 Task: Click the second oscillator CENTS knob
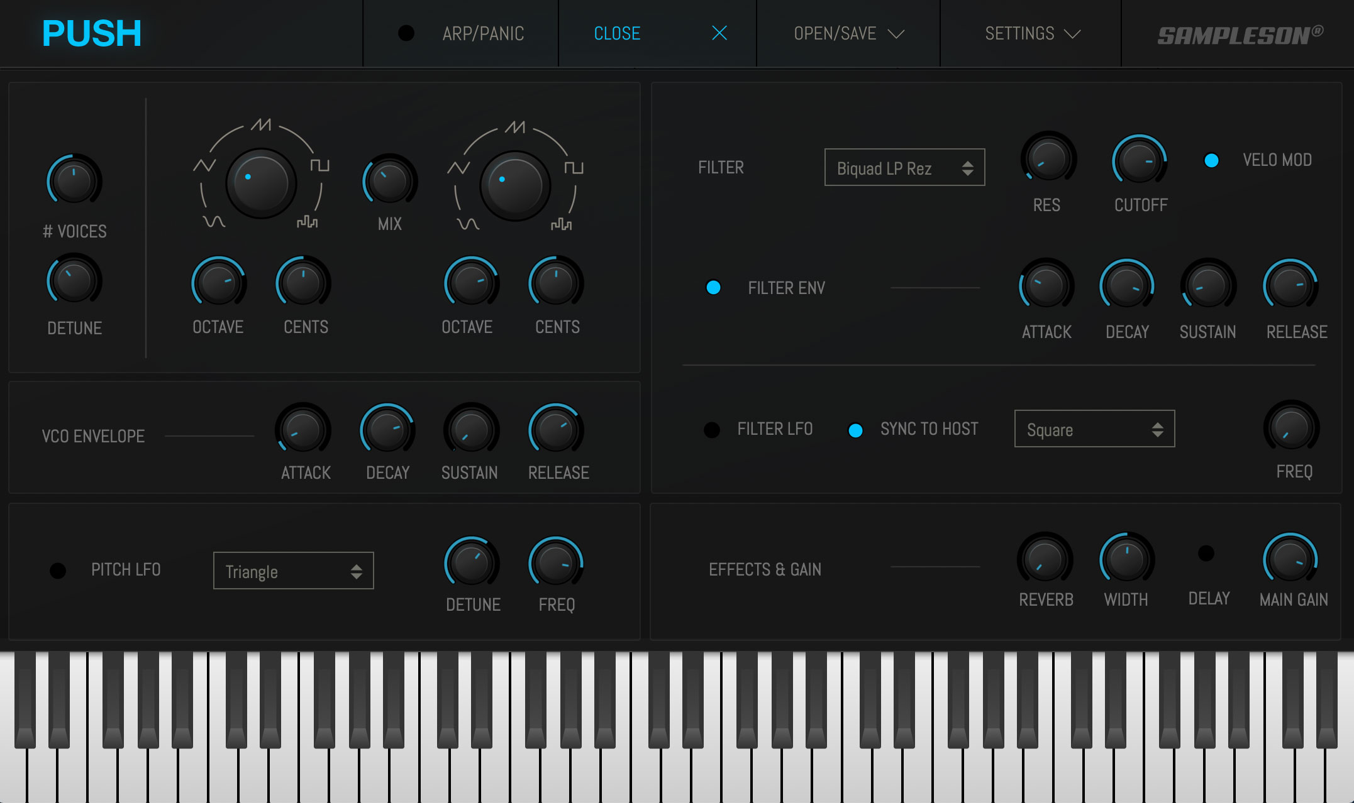pyautogui.click(x=556, y=283)
